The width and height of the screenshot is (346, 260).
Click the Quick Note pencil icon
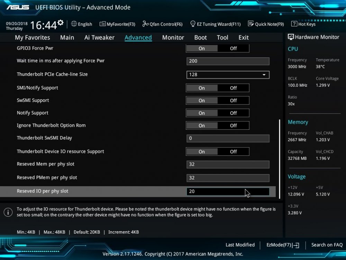pos(251,24)
